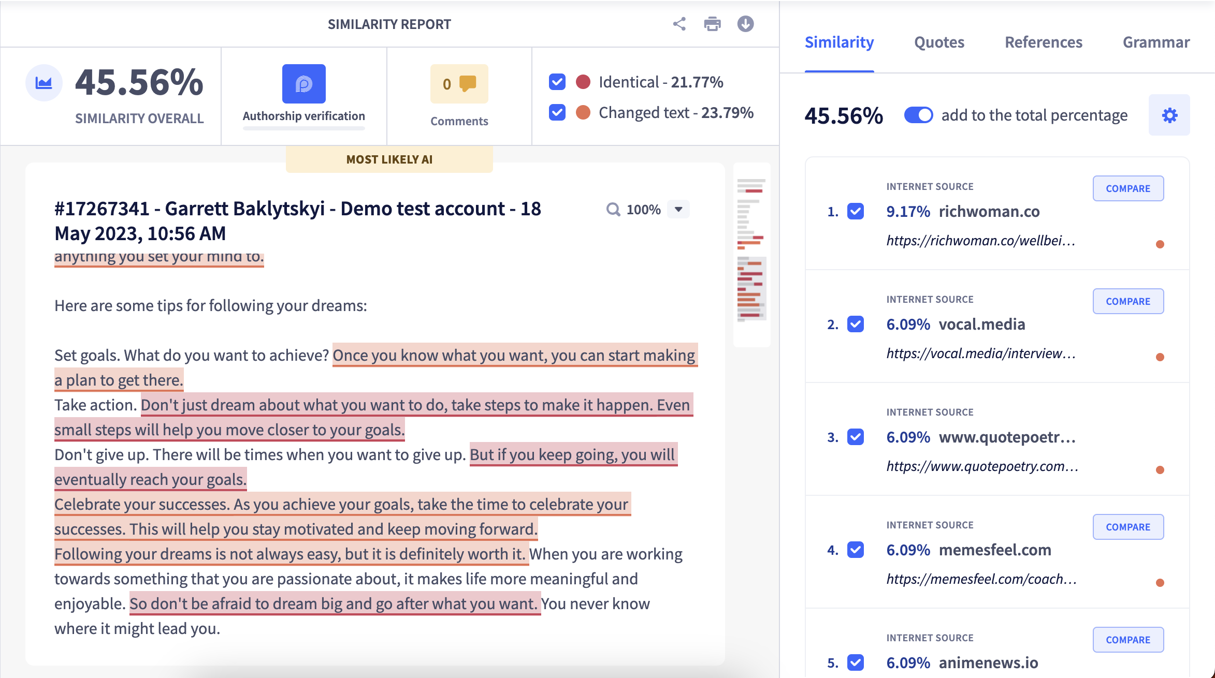Open similarity settings gear icon
Image resolution: width=1215 pixels, height=678 pixels.
click(1169, 115)
